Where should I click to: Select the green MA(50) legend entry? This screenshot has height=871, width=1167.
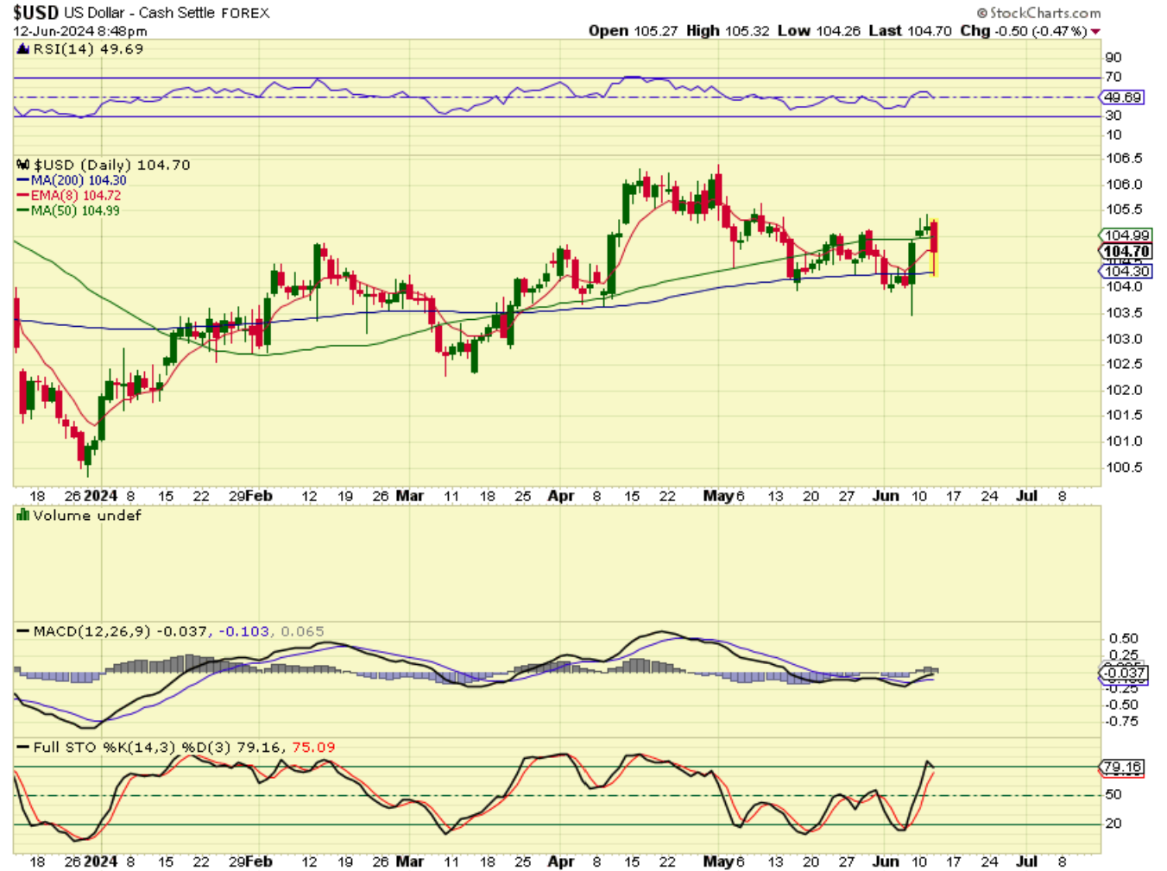(x=68, y=210)
